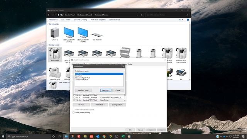This screenshot has height=139, width=247.
Task: Toggle checkbox for Back Printer port row
Action: click(74, 100)
